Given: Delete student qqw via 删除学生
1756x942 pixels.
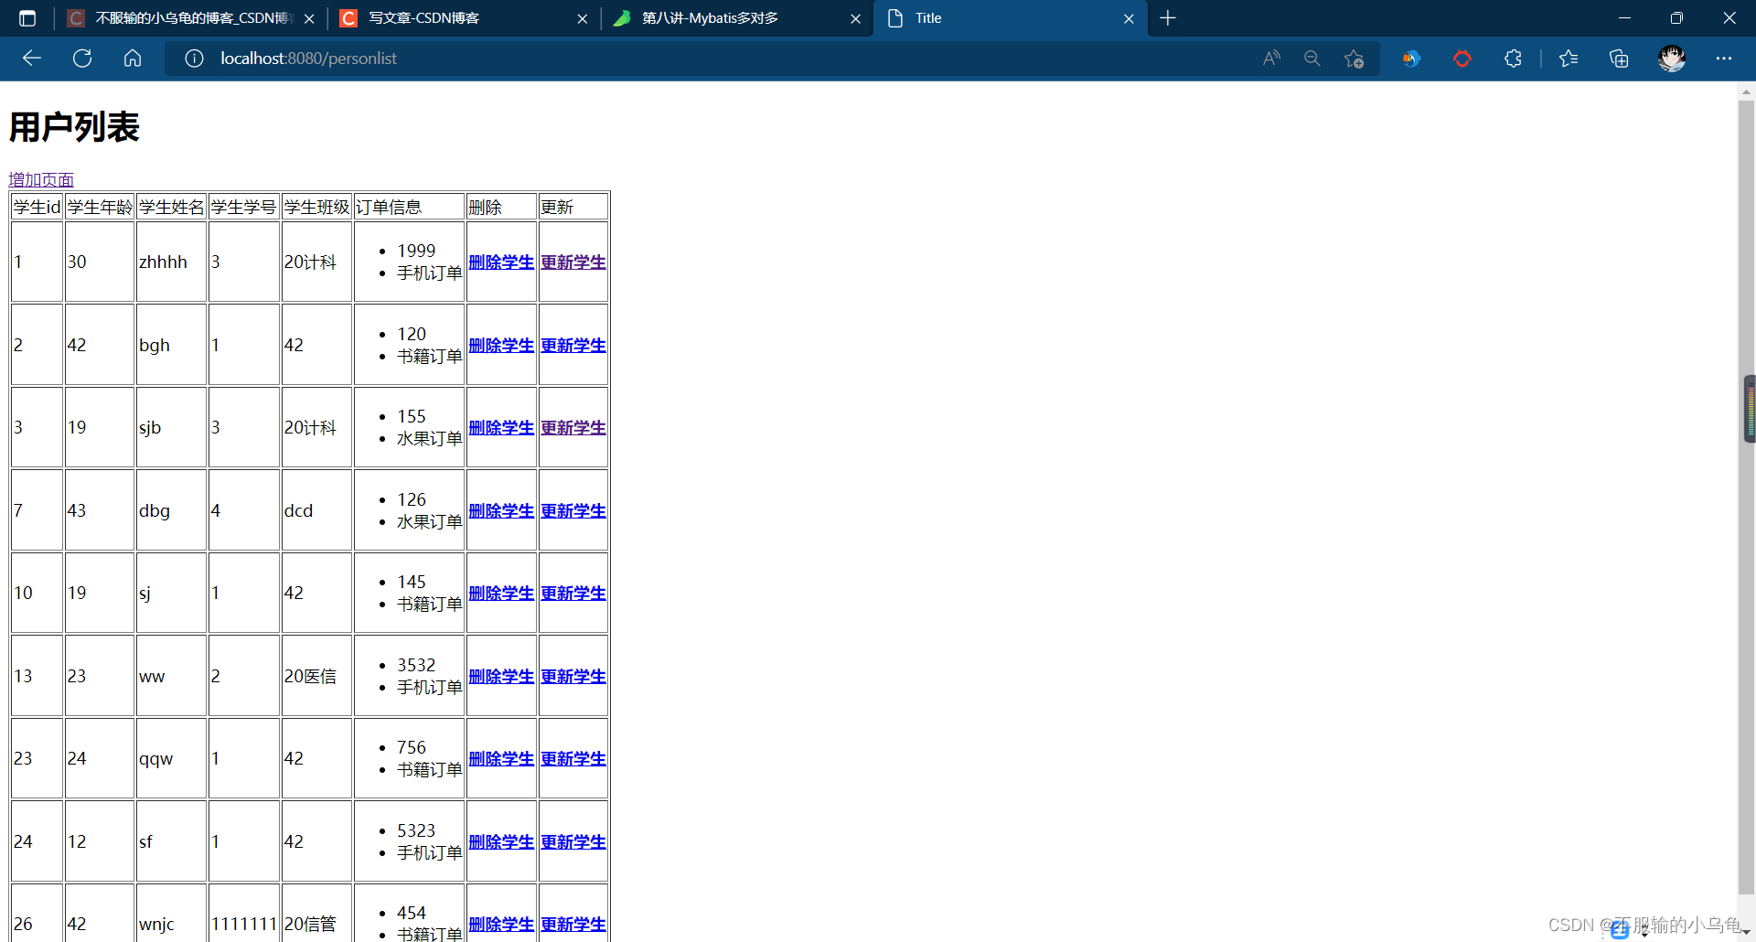Looking at the screenshot, I should (501, 759).
